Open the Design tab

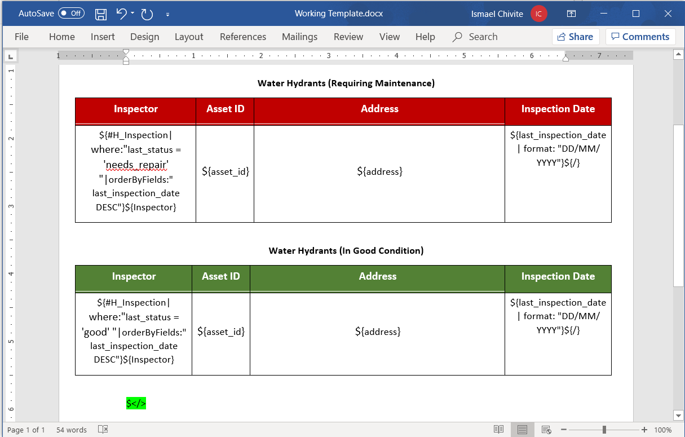(x=144, y=37)
